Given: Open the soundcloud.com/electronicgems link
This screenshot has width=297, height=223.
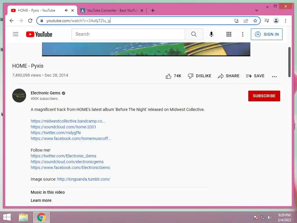Looking at the screenshot, I should tap(67, 162).
